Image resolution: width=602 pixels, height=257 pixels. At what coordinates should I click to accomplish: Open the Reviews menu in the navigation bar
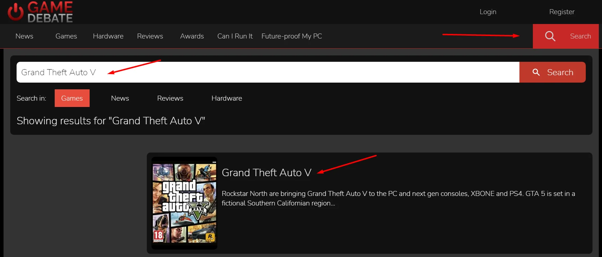click(150, 36)
